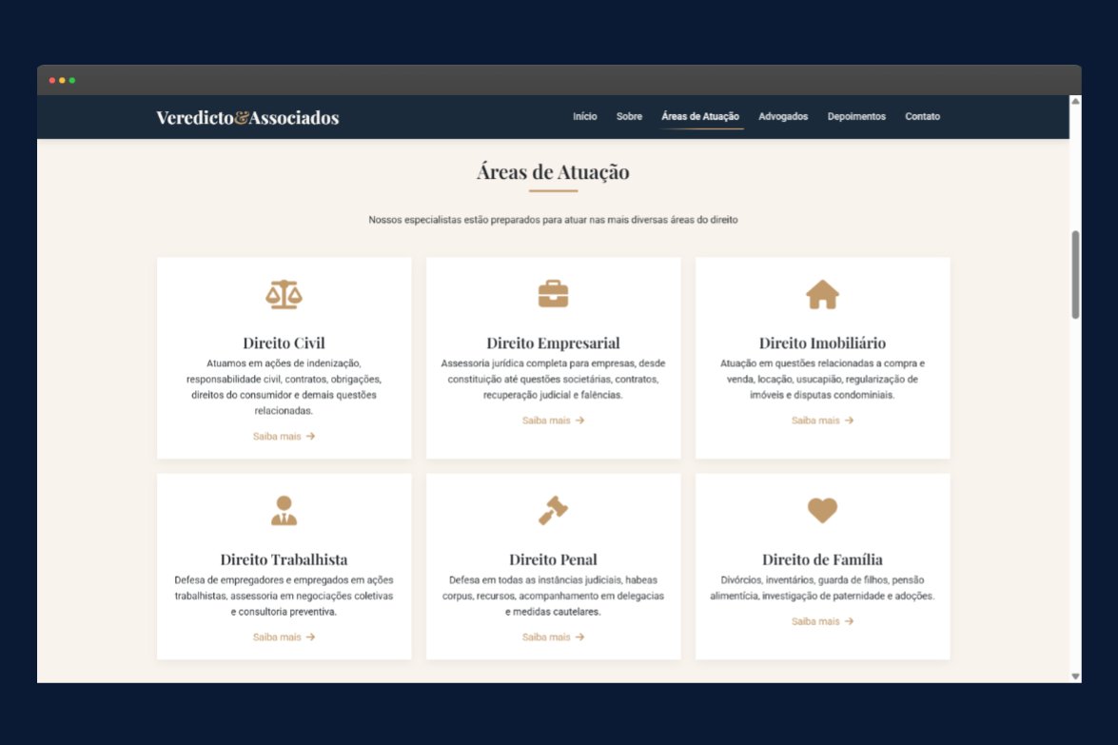Navigate to Depoimentos section

click(856, 117)
